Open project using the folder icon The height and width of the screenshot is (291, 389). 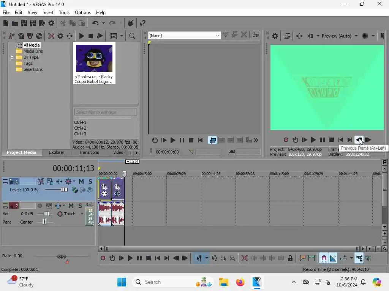(x=15, y=23)
